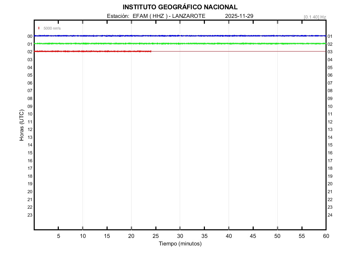Click the thick red seismic trace for hour 02

tap(93, 51)
